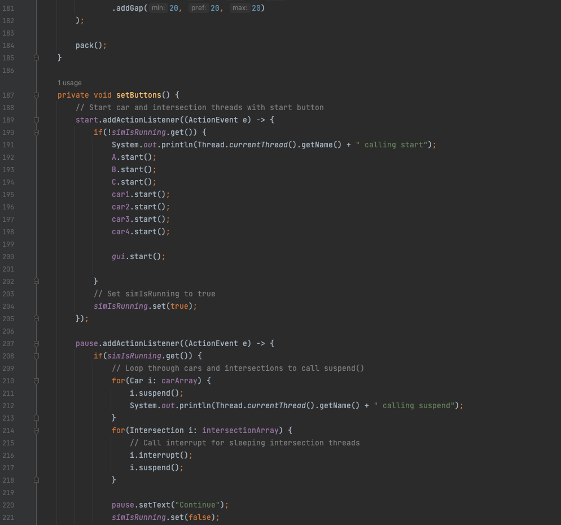Screen dimensions: 561x525
Task: Click the fold end marker on line 202
Action: click(36, 281)
